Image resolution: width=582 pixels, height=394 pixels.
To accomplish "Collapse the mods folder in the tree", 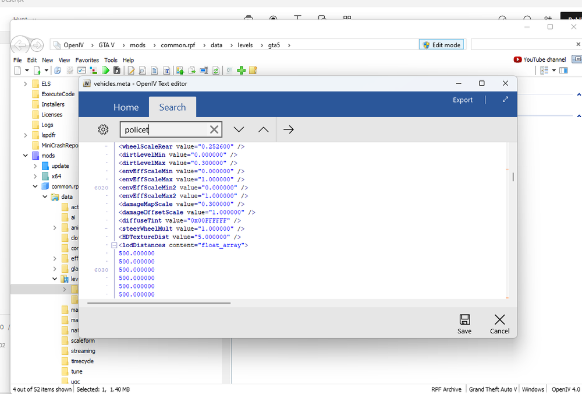I will point(25,156).
